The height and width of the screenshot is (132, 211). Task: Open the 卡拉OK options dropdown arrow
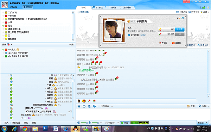[x=118, y=123]
